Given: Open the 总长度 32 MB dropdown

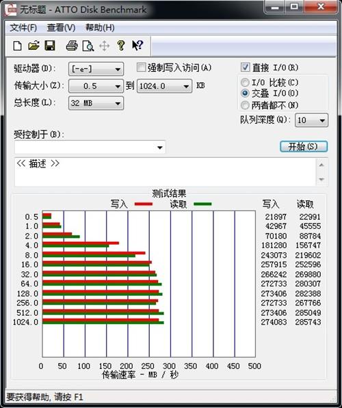Looking at the screenshot, I should coord(96,103).
